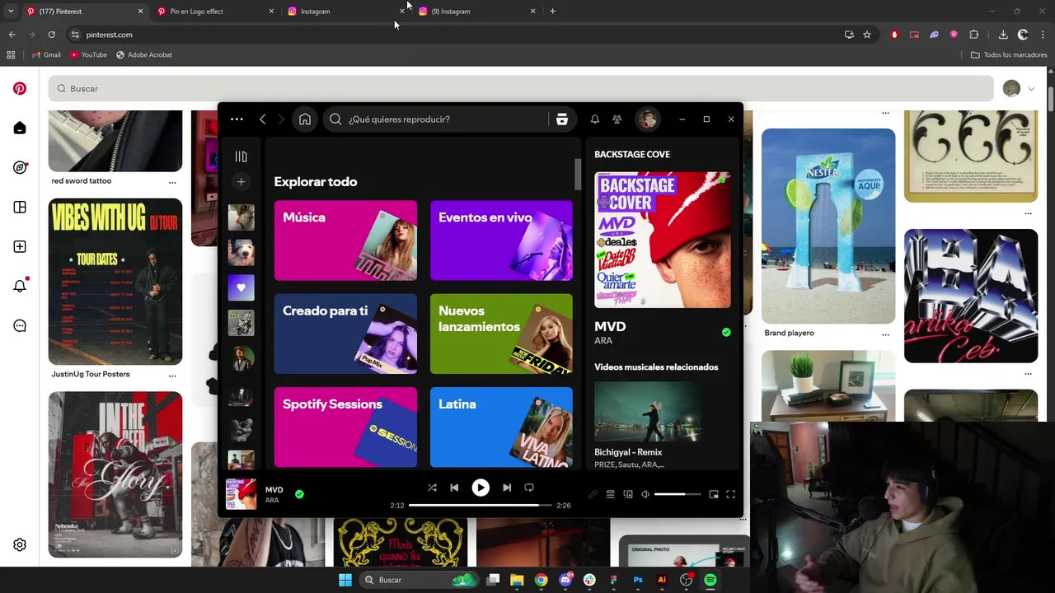Viewport: 1055px width, 593px height.
Task: Open the Adobe Acrobat bookmark
Action: [144, 55]
